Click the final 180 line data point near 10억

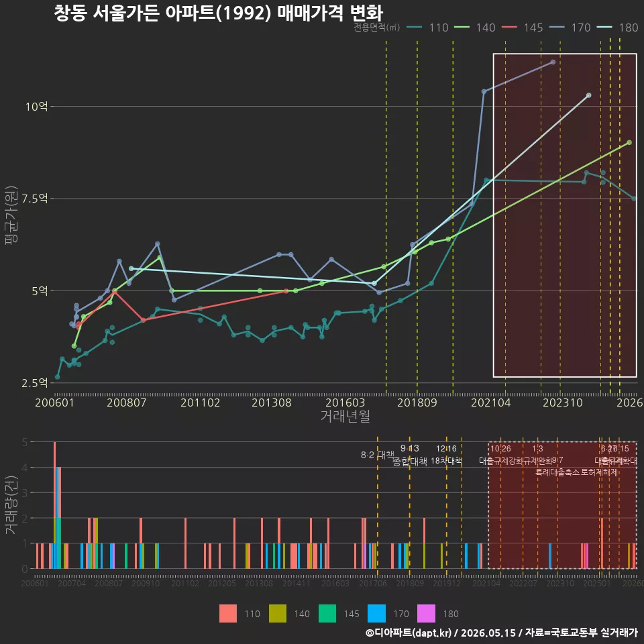(588, 95)
